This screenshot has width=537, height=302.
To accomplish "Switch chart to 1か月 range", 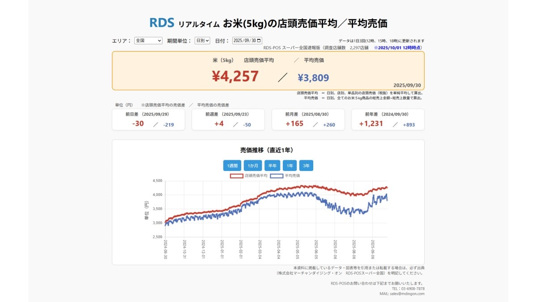I will coord(252,166).
